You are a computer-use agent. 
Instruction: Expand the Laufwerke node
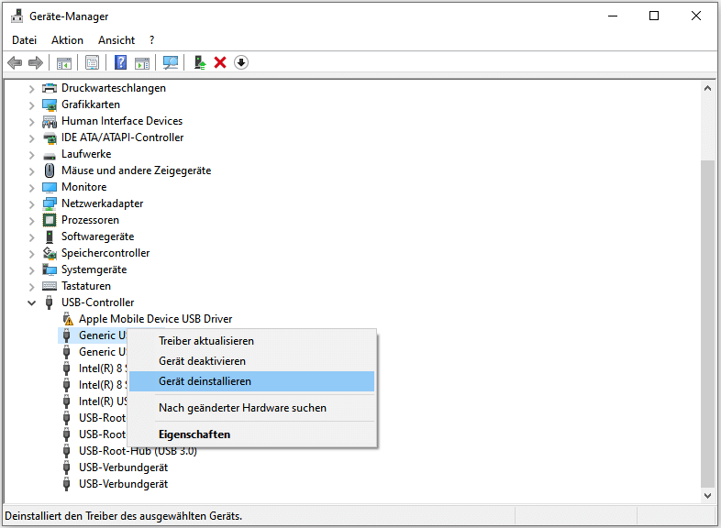[31, 154]
